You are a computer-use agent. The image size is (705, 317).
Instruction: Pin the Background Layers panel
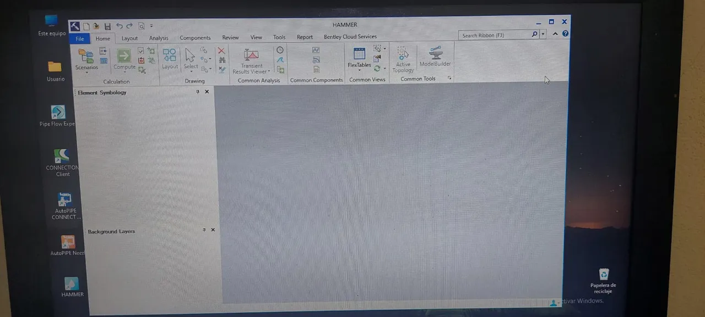tap(204, 230)
